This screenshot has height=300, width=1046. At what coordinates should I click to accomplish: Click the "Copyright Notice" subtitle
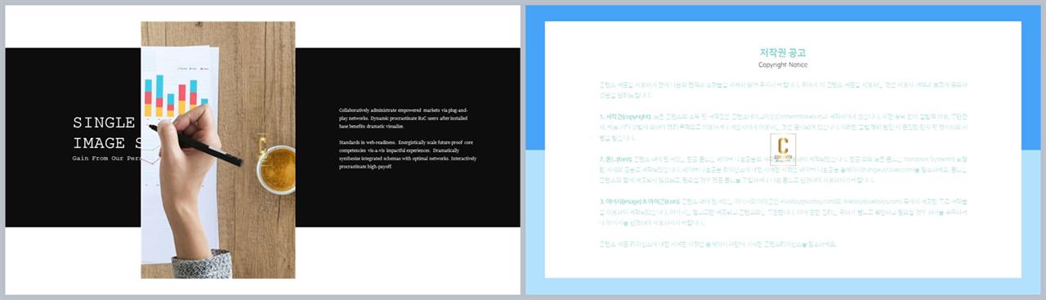[x=783, y=65]
